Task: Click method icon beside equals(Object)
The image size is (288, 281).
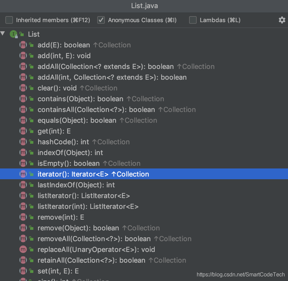Action: coord(23,120)
